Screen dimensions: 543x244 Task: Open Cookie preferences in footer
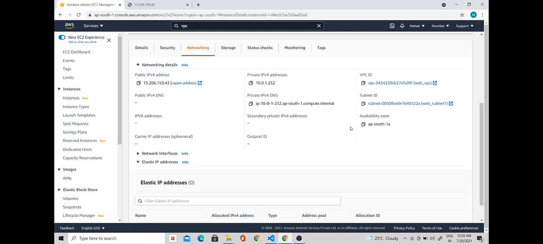tap(463, 228)
